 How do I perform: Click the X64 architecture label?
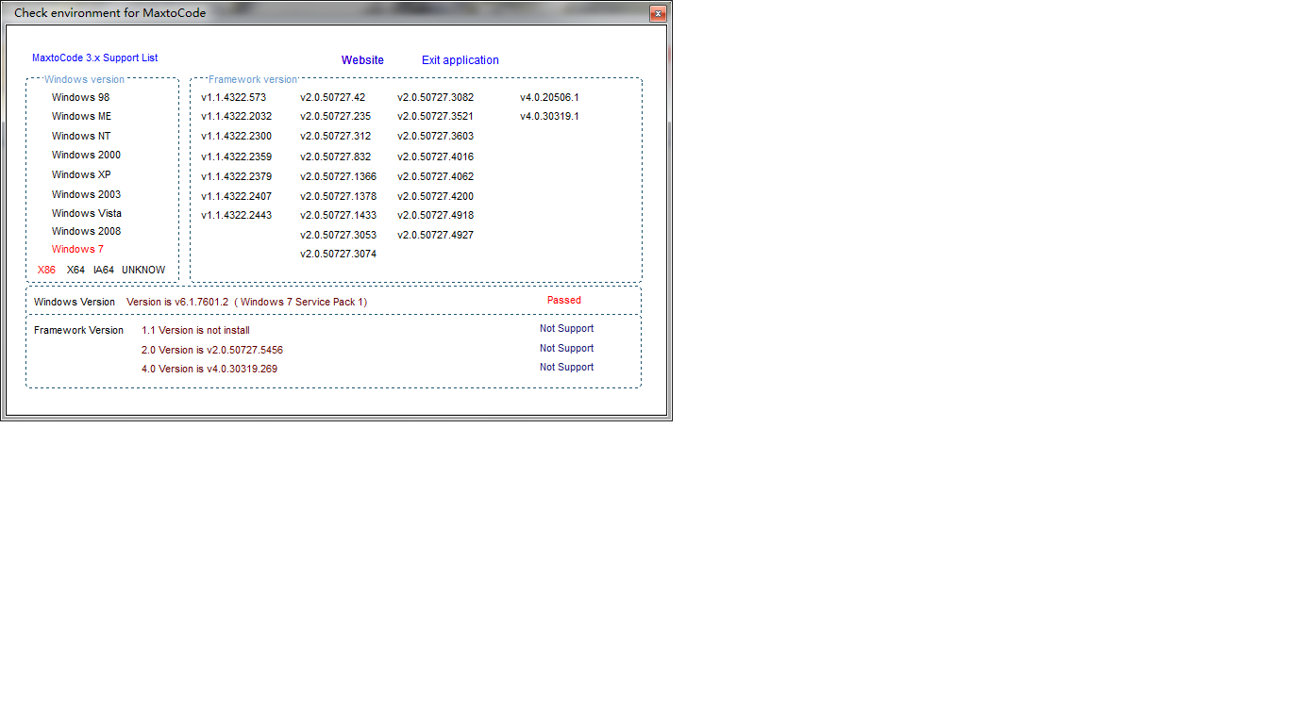tap(75, 270)
